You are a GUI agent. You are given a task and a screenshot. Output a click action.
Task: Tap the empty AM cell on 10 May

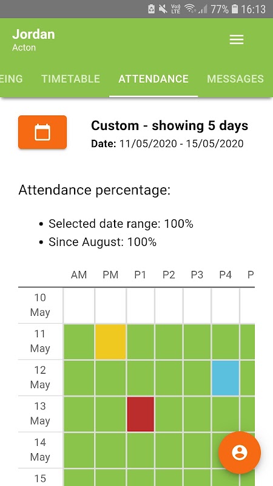coord(79,306)
